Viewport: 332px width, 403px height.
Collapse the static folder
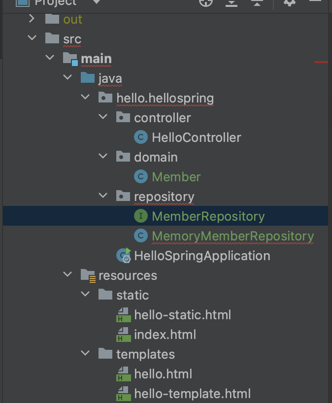(85, 294)
